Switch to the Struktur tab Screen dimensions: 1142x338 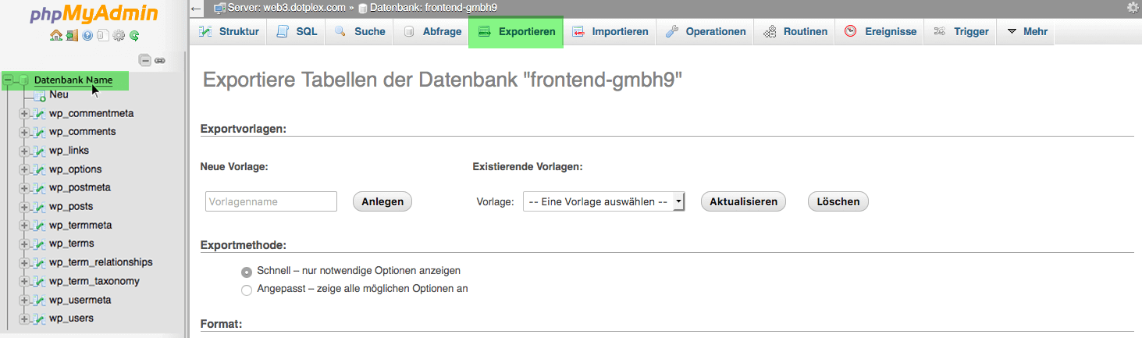(228, 32)
